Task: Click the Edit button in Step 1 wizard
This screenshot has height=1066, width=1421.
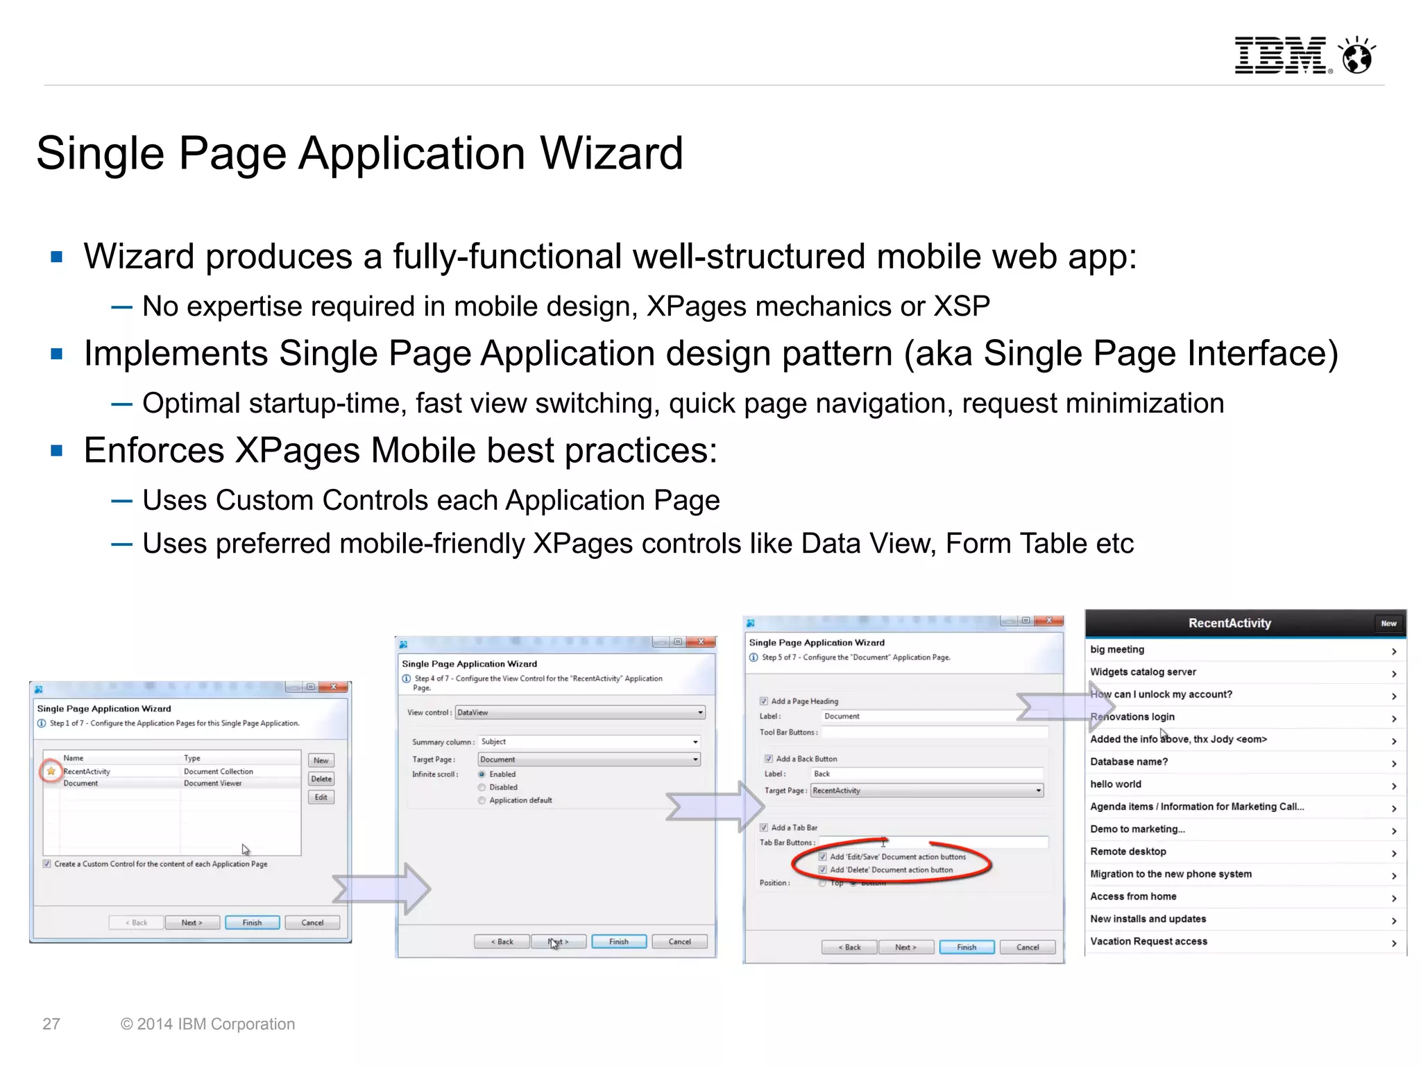Action: pyautogui.click(x=321, y=797)
